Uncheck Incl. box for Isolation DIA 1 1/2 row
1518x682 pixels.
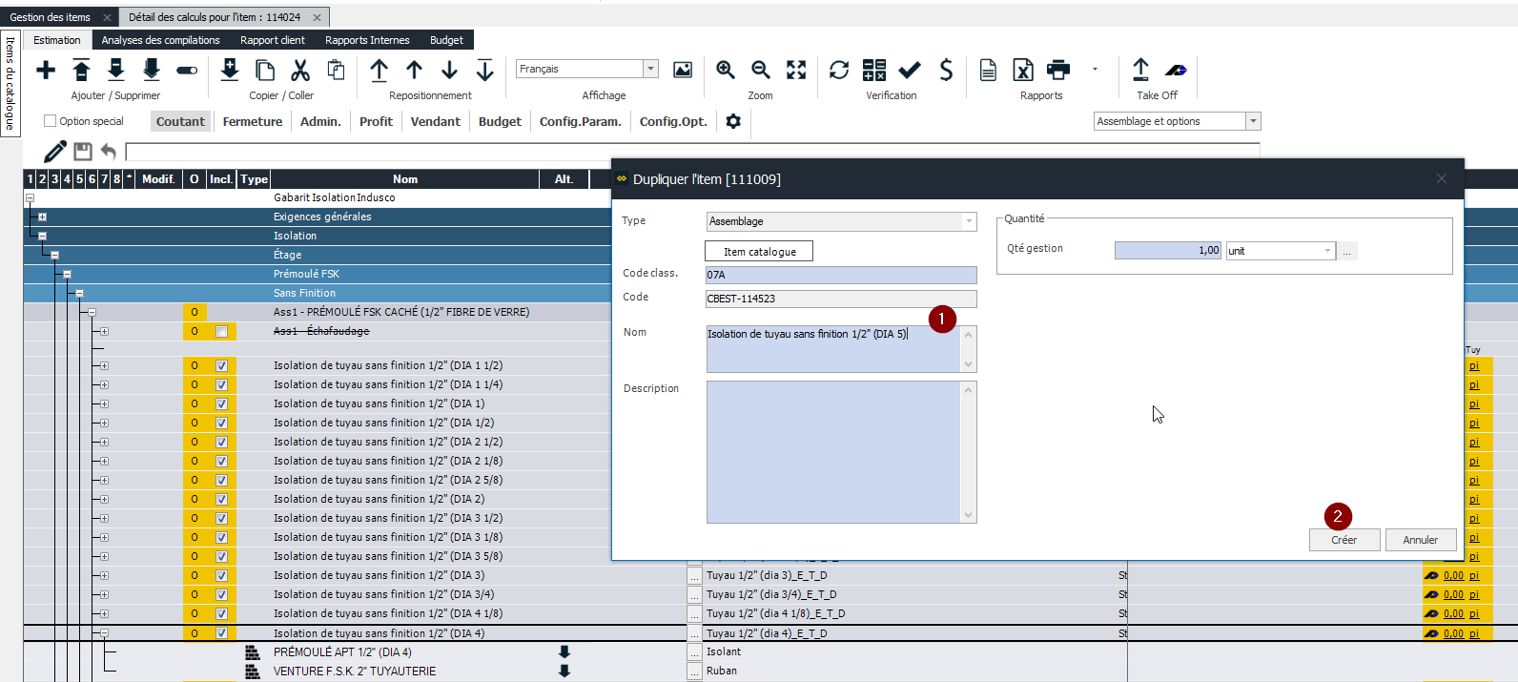221,366
